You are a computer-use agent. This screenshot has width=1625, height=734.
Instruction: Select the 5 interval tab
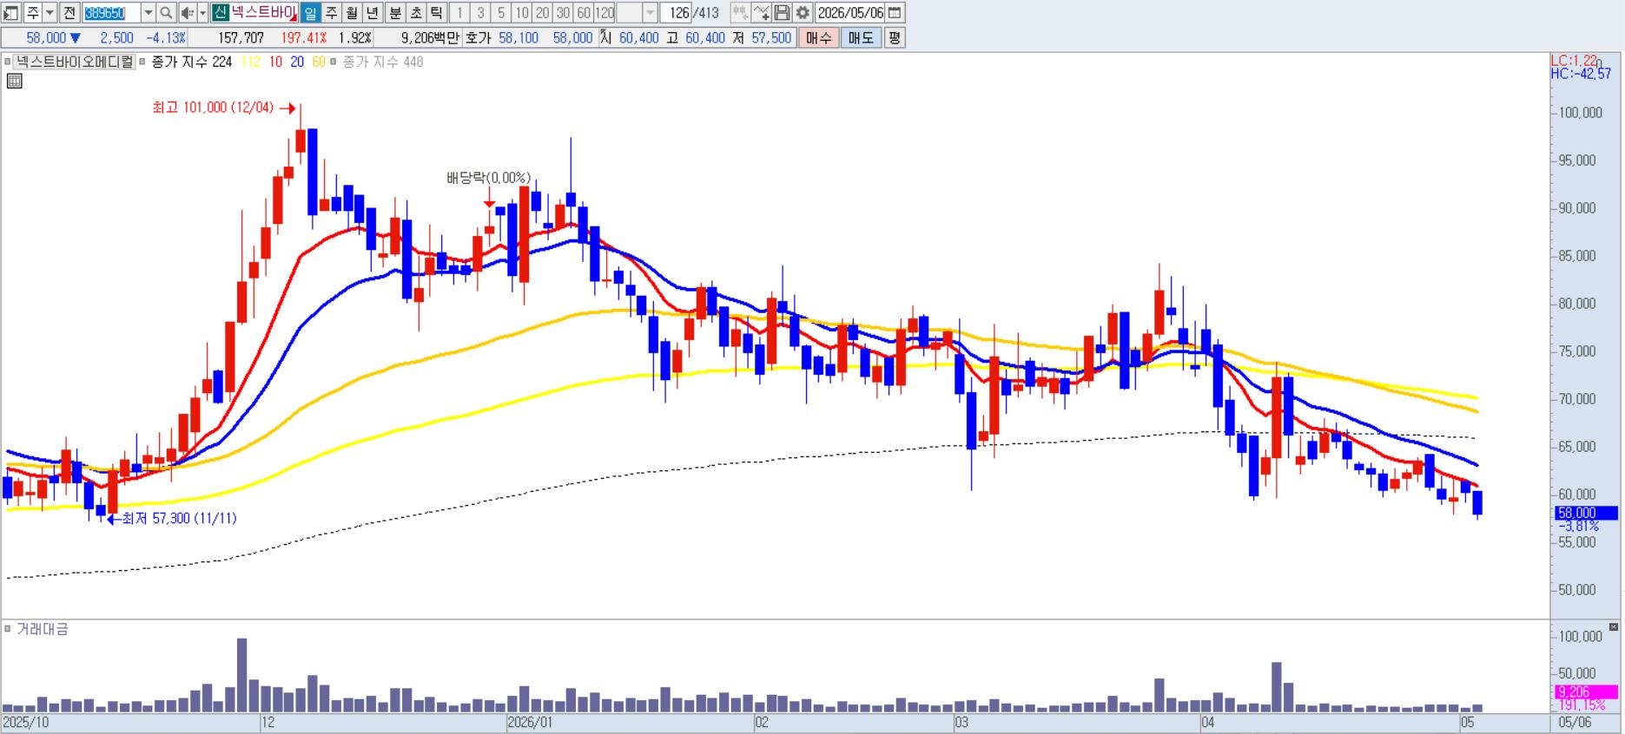click(x=501, y=13)
